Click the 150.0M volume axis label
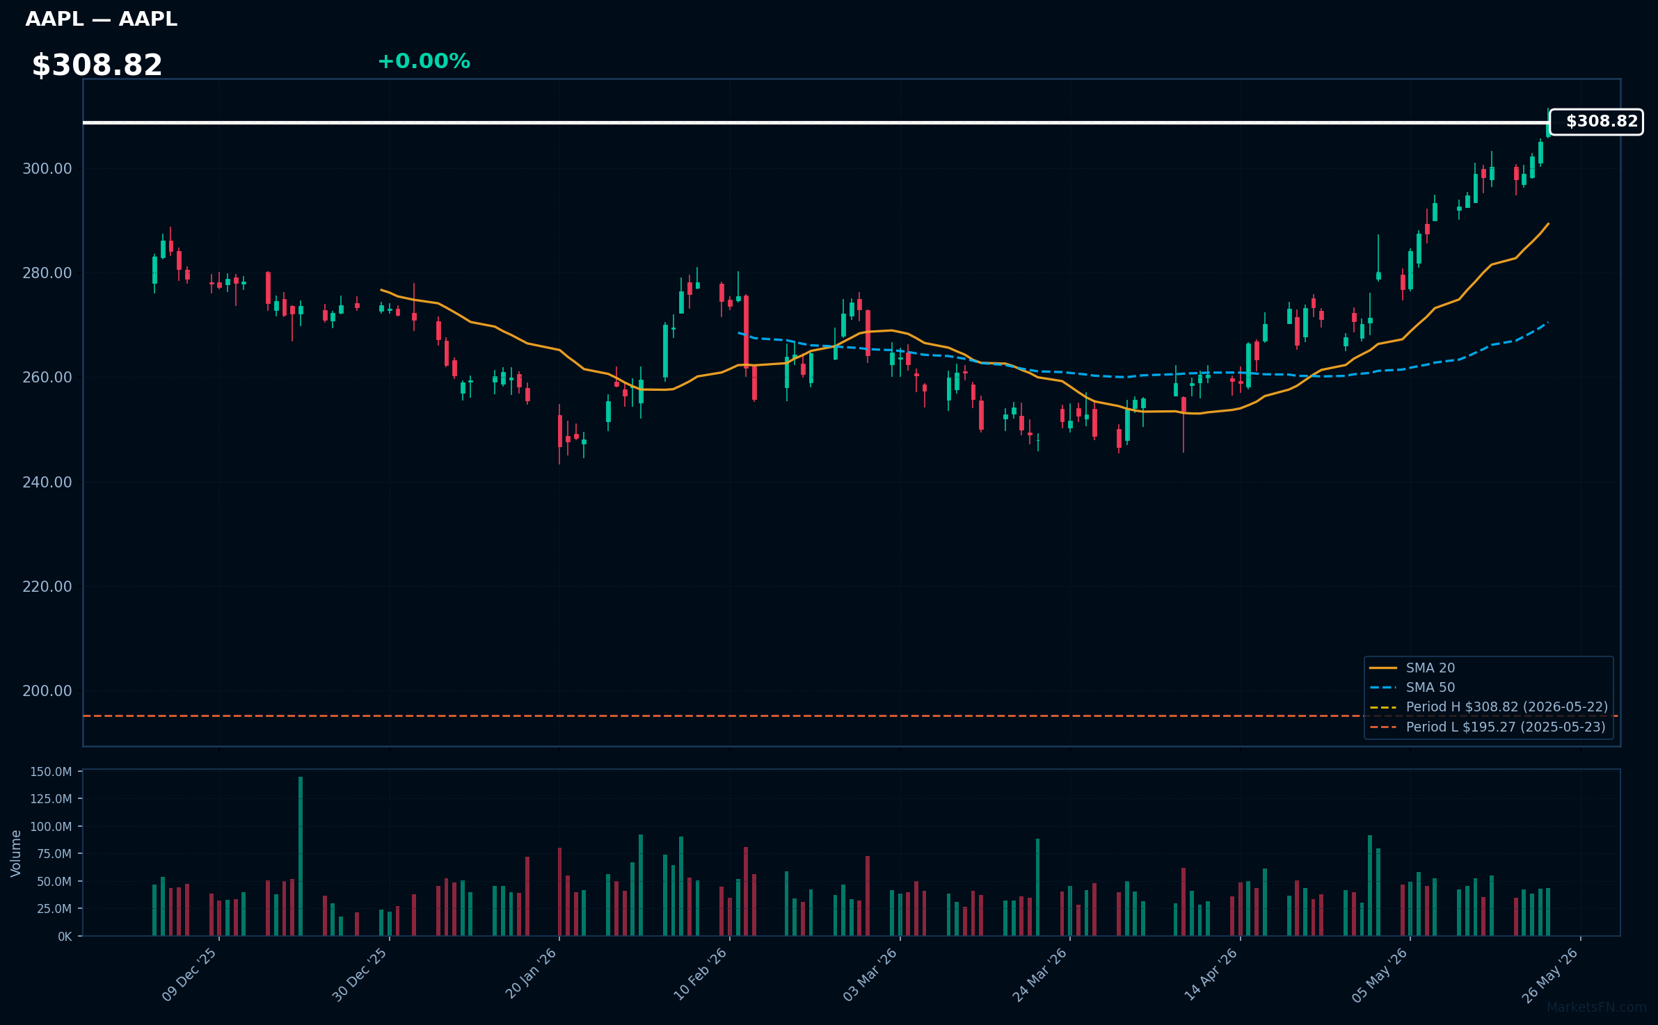1658x1025 pixels. [51, 772]
